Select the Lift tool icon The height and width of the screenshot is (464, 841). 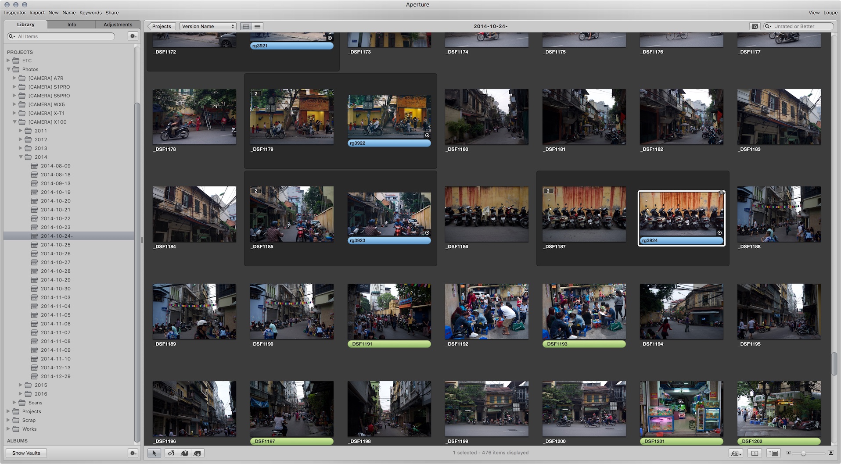pyautogui.click(x=184, y=453)
